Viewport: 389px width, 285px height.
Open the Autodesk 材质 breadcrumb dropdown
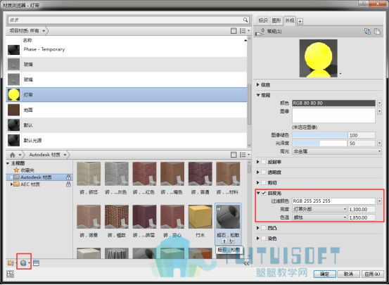pos(65,155)
